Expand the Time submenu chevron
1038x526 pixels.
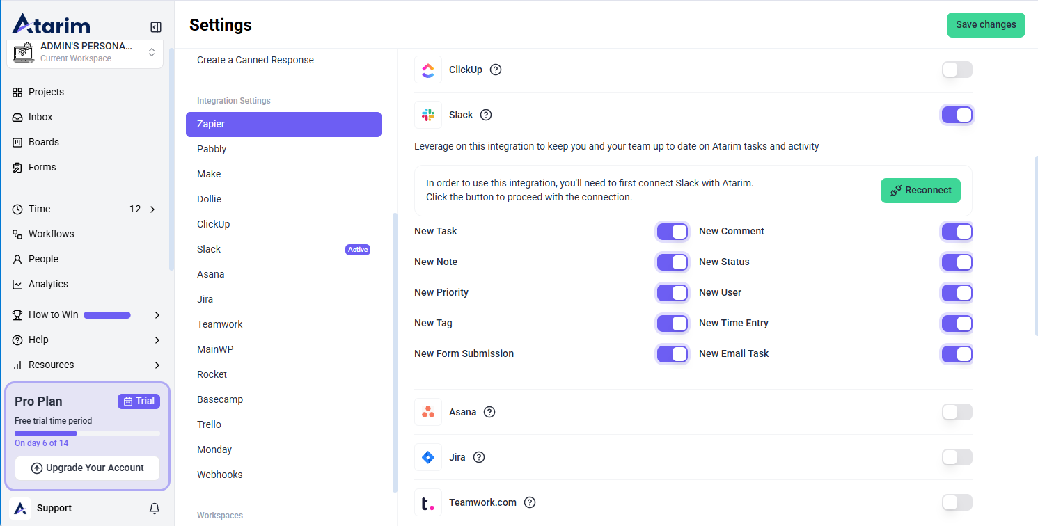coord(152,209)
